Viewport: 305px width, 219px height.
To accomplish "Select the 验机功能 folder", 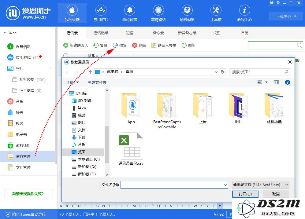I will click(x=274, y=108).
